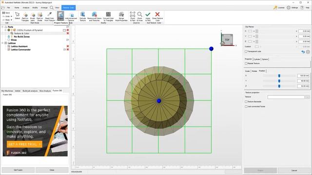Toggle the Z clip plane box

click(x=250, y=41)
